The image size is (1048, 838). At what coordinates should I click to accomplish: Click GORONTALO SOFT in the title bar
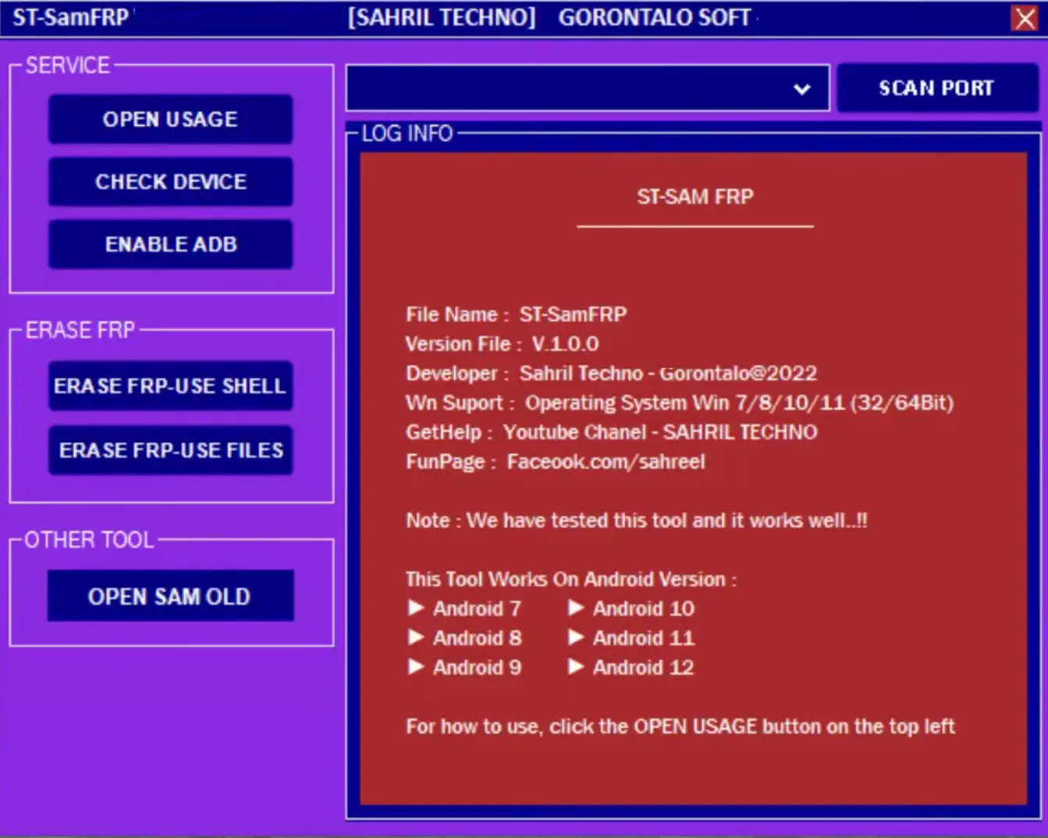[x=655, y=17]
